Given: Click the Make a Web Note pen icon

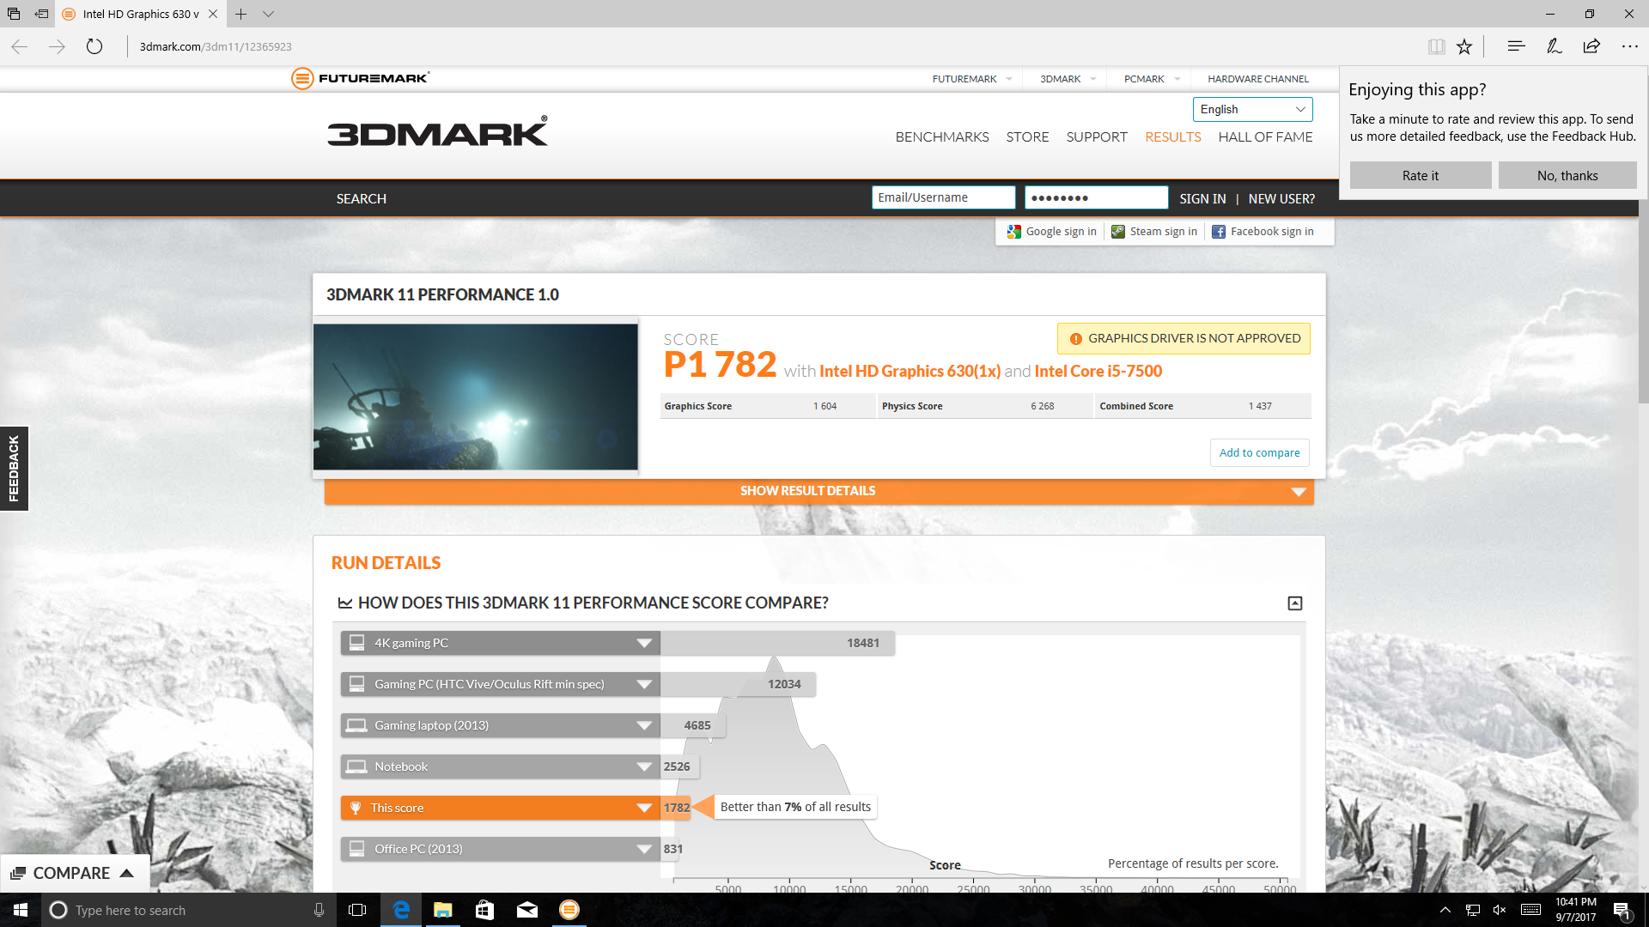Looking at the screenshot, I should point(1554,46).
